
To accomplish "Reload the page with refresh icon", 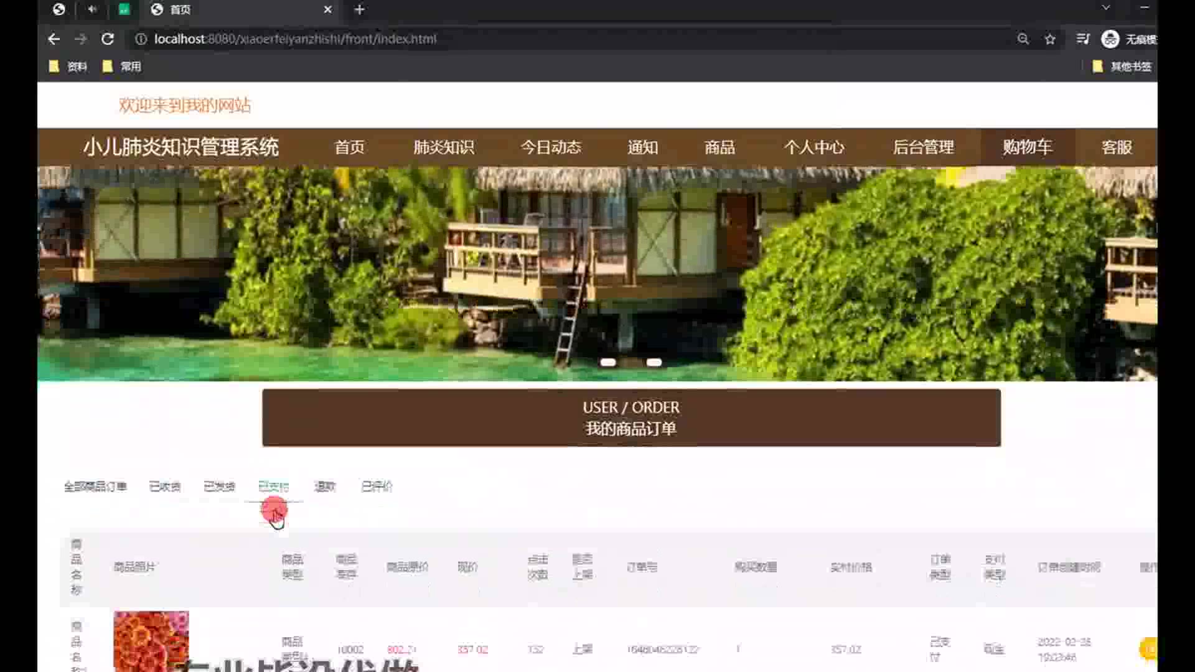I will click(108, 39).
